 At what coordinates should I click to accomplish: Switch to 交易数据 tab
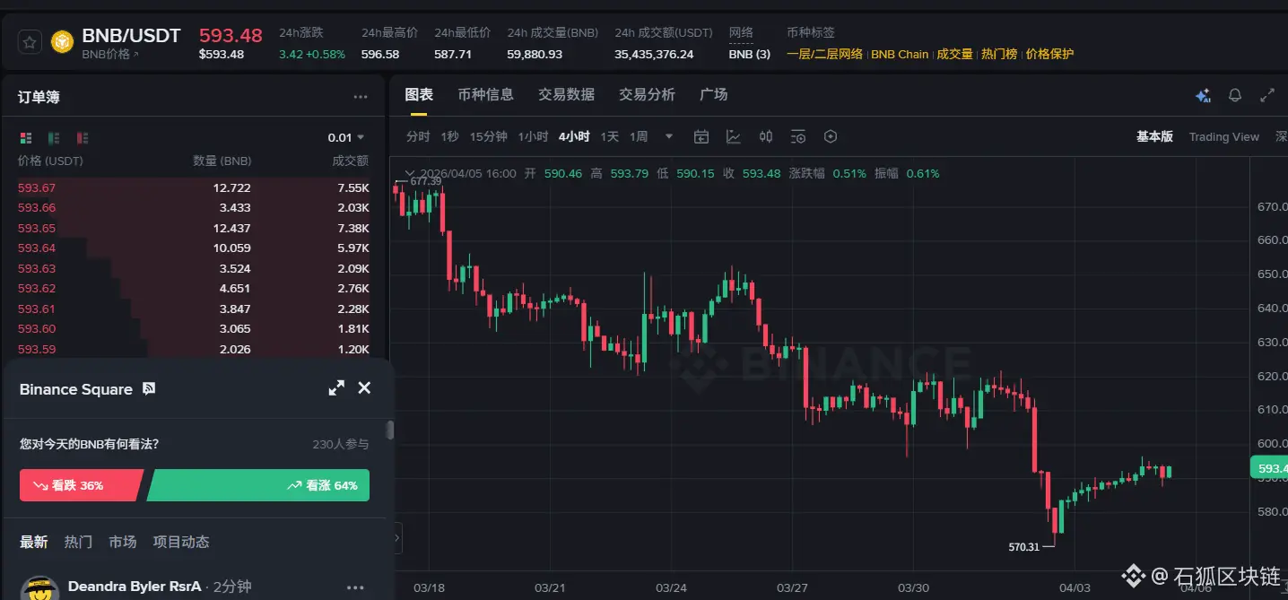tap(566, 94)
